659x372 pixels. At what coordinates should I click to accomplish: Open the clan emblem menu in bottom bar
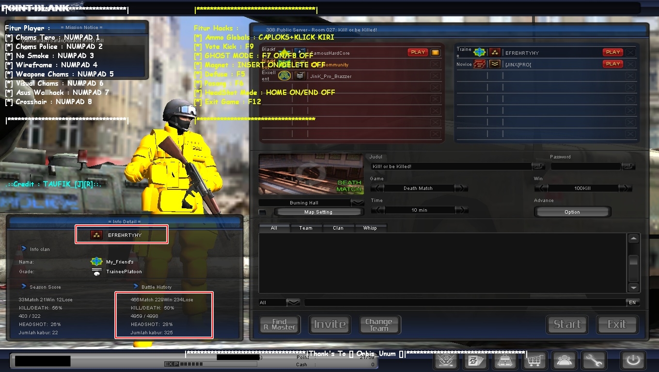(446, 361)
